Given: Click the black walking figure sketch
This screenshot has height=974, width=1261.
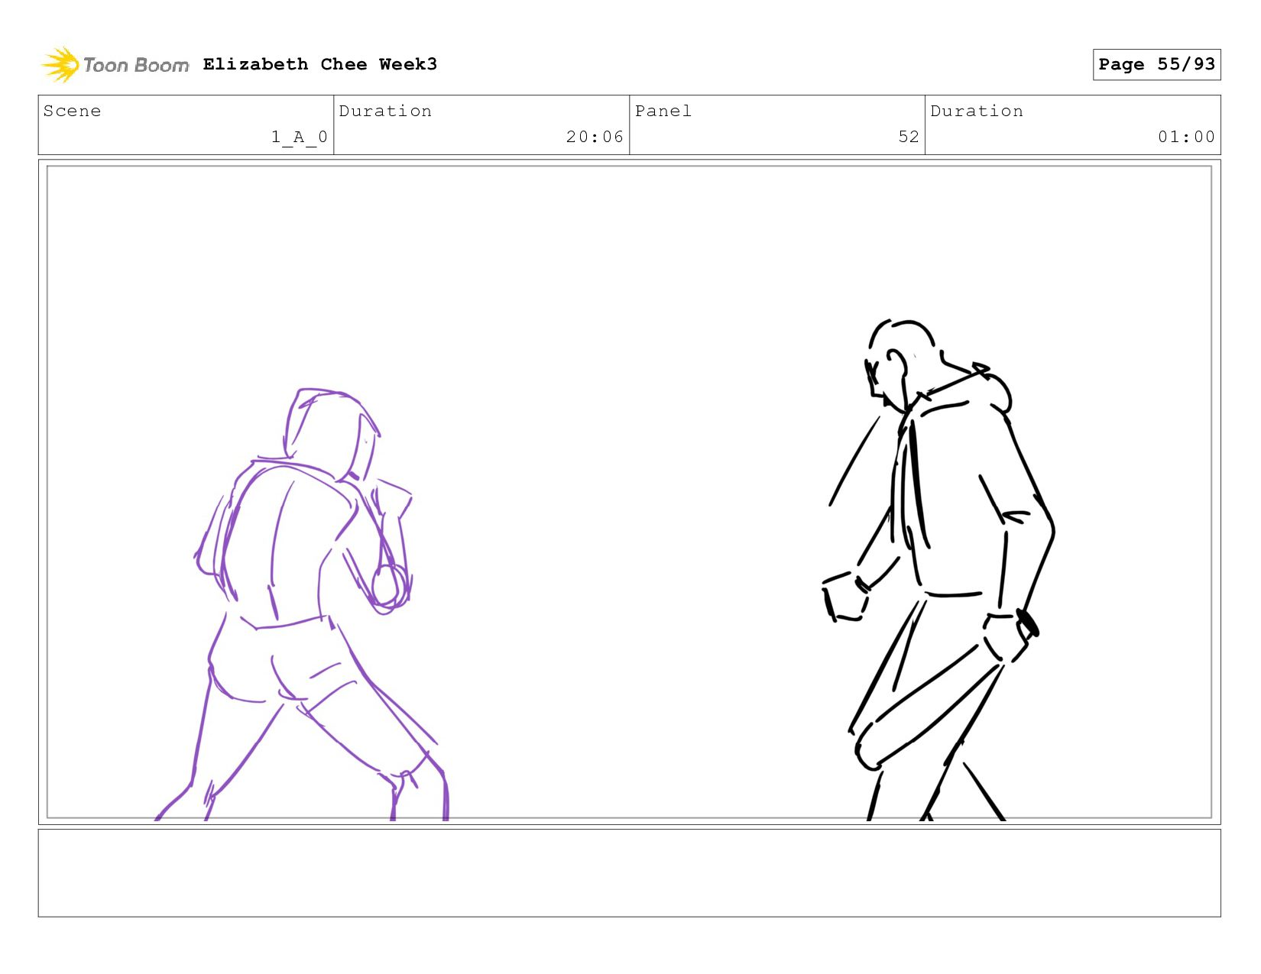Looking at the screenshot, I should click(x=939, y=571).
